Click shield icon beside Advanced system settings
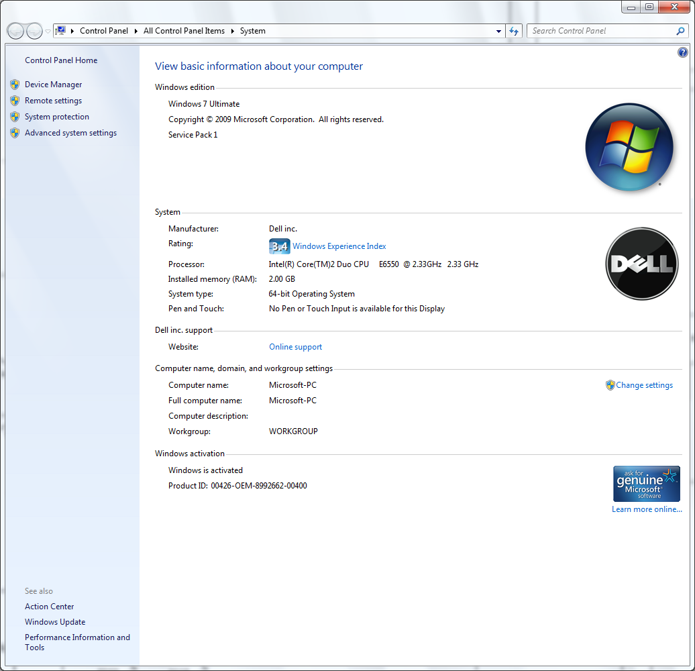695x671 pixels. pyautogui.click(x=15, y=133)
